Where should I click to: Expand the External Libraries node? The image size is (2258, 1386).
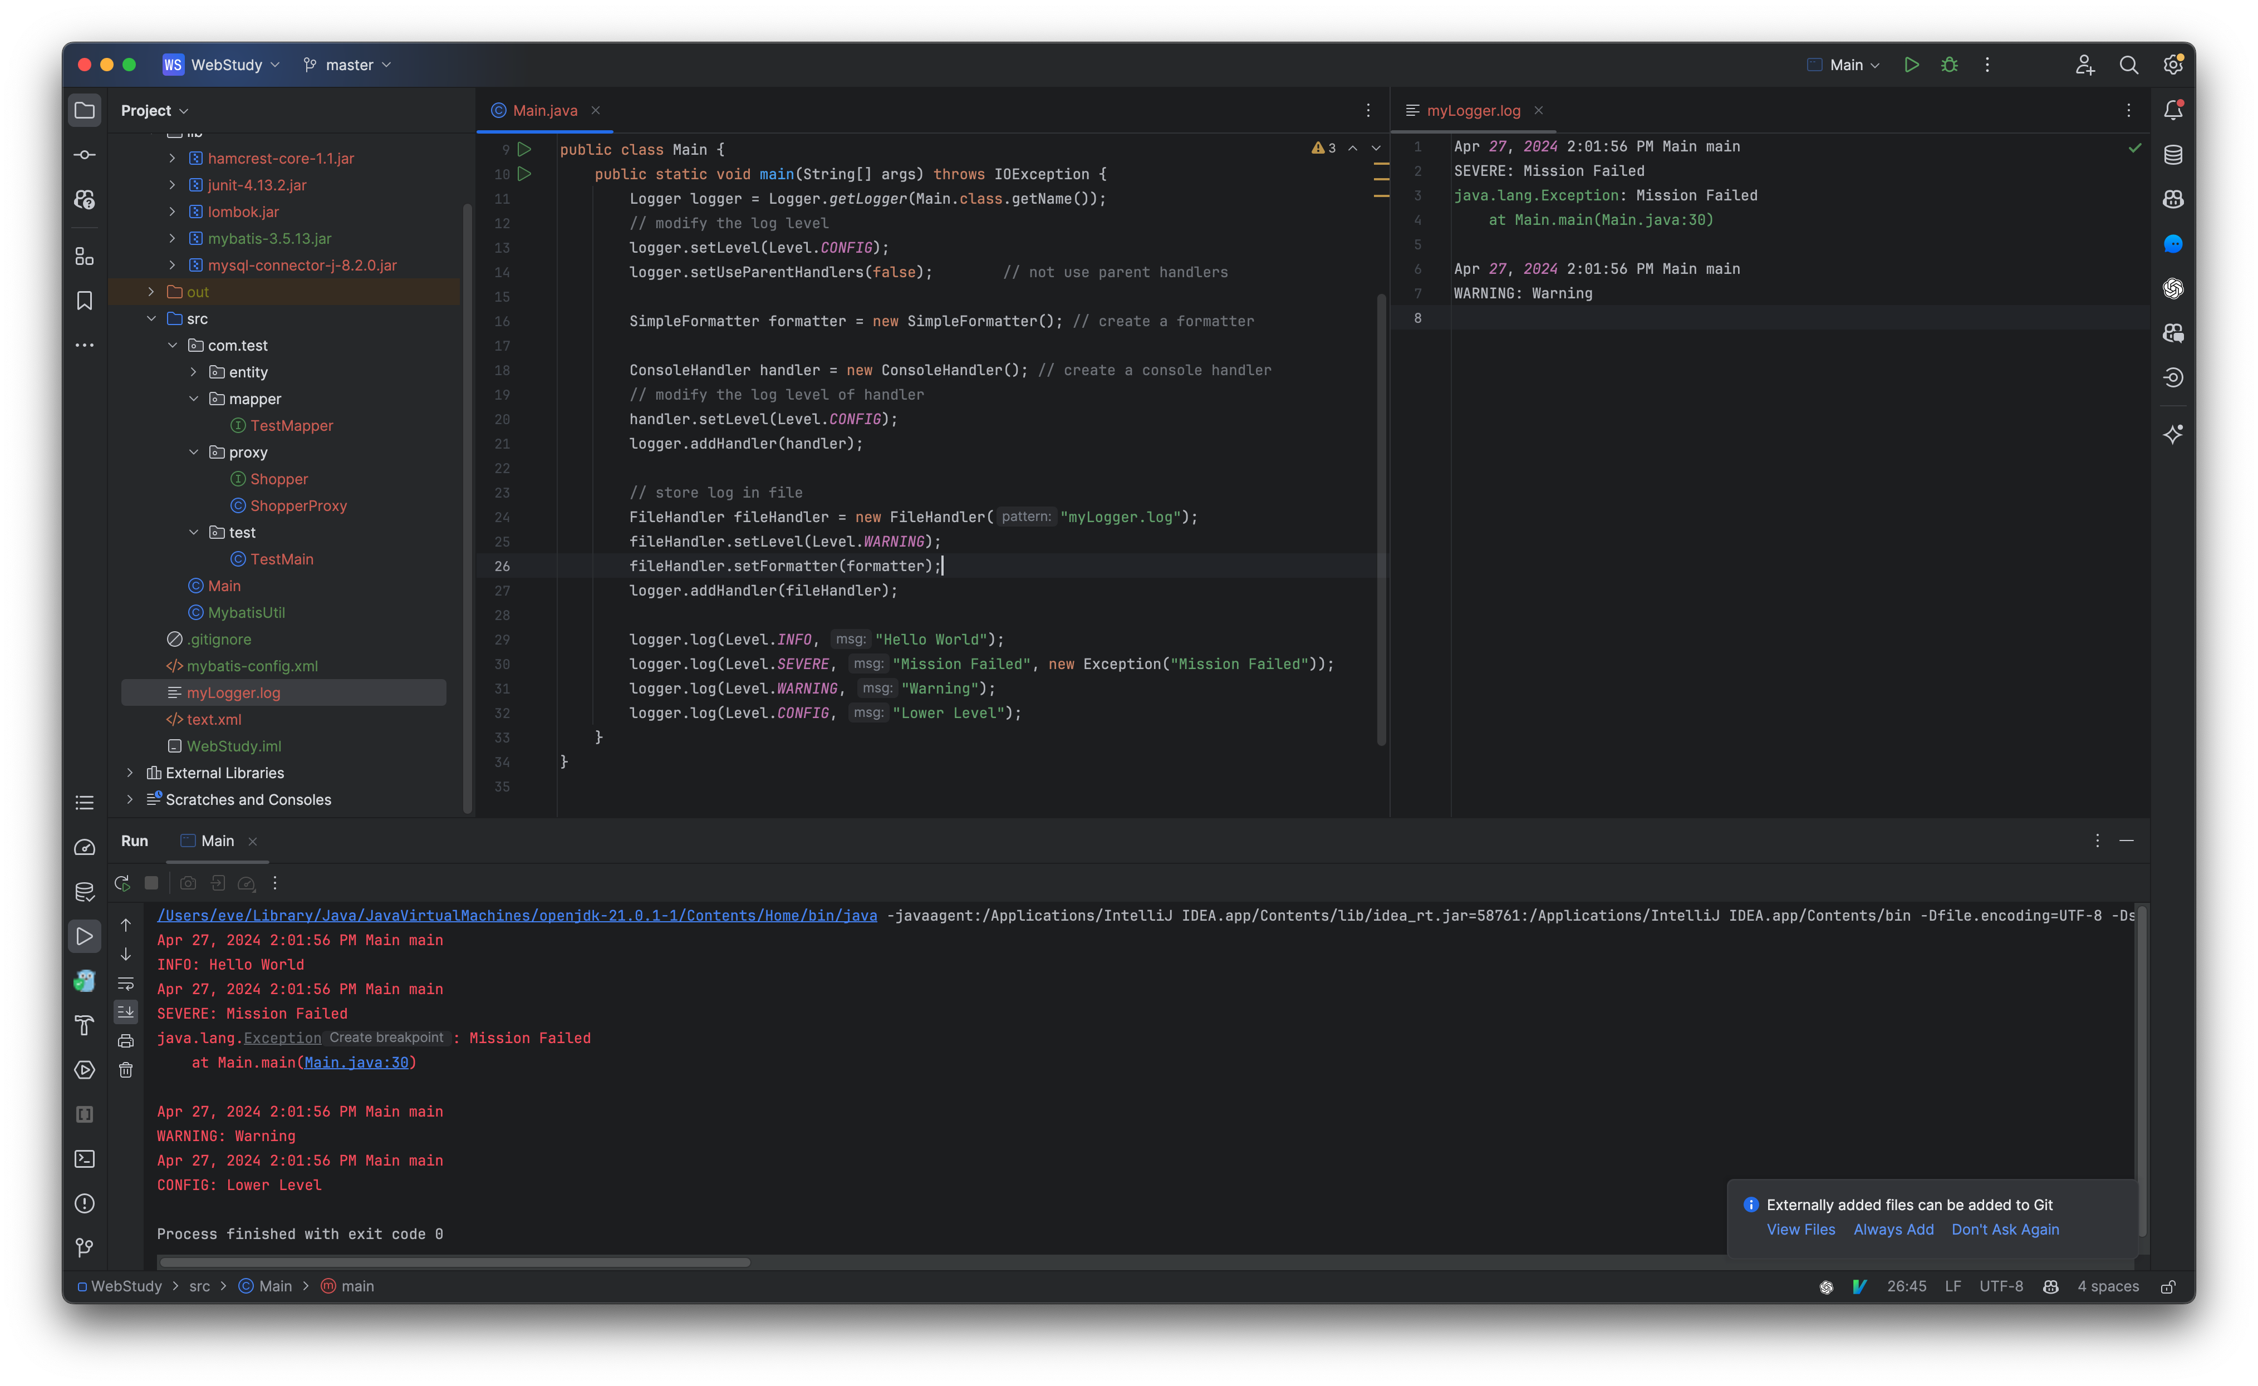tap(129, 773)
